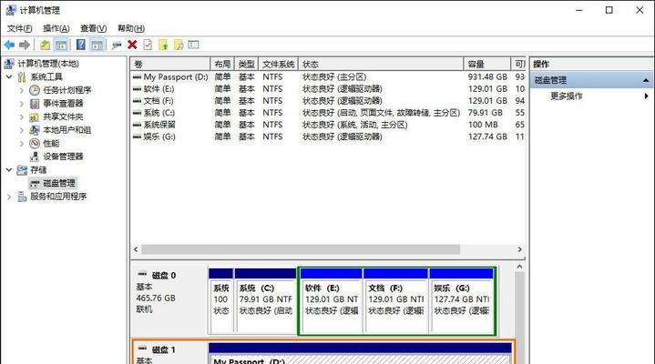Screen dimensions: 655x364
Task: Select the 文档 (F:) partition block
Action: point(396,302)
